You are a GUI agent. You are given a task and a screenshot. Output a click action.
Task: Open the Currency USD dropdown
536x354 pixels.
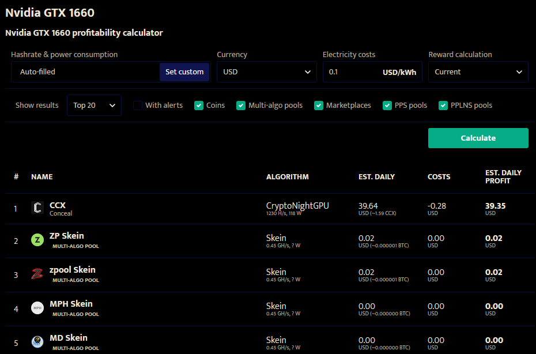click(267, 72)
